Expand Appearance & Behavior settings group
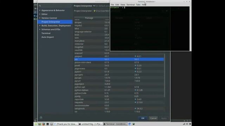Viewport: 225px width, 126px height. (40, 10)
